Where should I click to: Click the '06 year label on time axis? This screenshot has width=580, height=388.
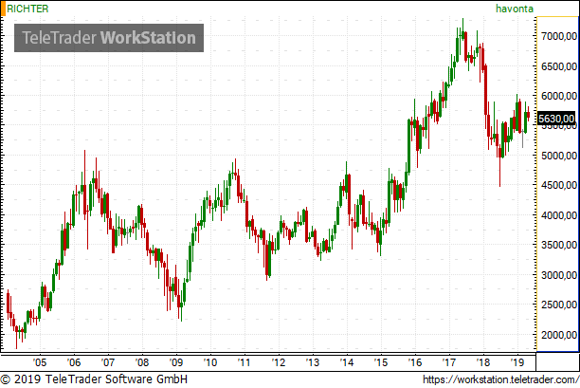pos(74,362)
